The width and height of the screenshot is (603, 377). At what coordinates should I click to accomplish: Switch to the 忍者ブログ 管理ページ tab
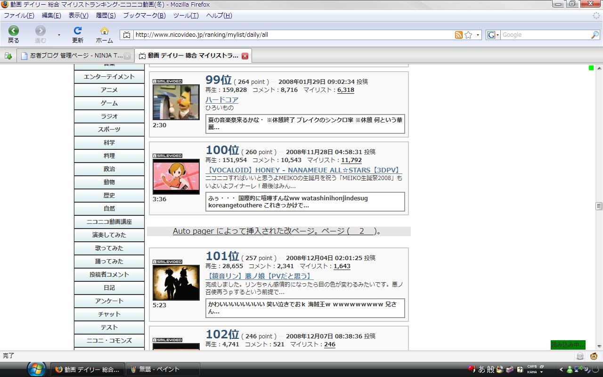[75, 56]
